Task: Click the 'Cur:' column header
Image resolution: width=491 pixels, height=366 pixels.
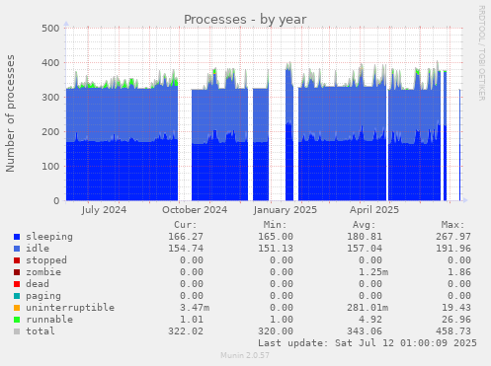Action: pos(186,225)
